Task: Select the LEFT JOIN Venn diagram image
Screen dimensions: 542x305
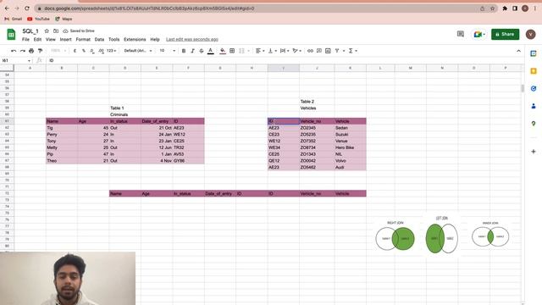Action: (442, 236)
